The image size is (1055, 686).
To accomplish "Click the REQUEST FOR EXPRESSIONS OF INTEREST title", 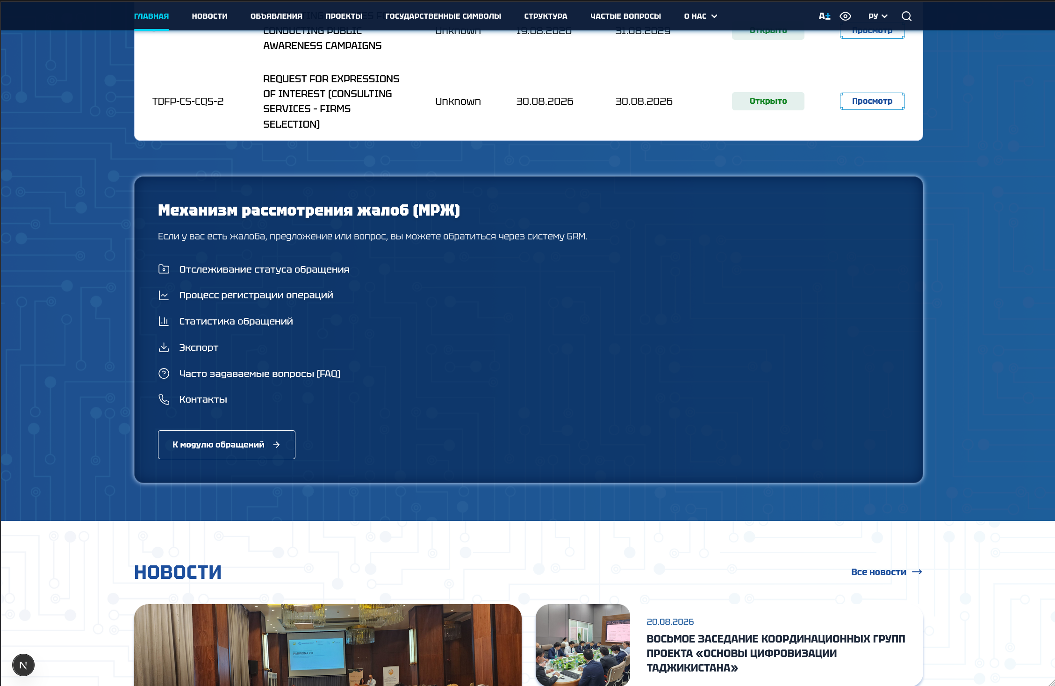I will tap(331, 101).
